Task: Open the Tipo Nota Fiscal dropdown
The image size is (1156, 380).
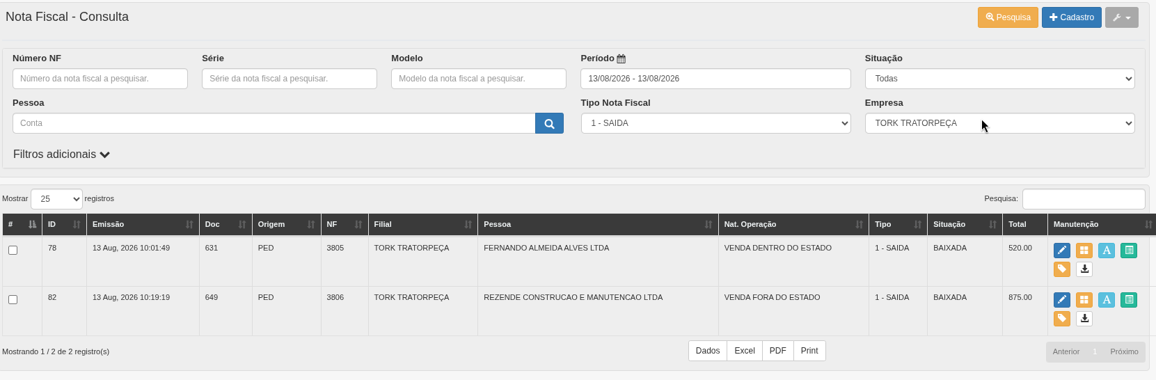Action: click(x=715, y=123)
